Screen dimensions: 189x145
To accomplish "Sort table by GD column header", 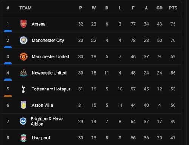I will pyautogui.click(x=160, y=8).
